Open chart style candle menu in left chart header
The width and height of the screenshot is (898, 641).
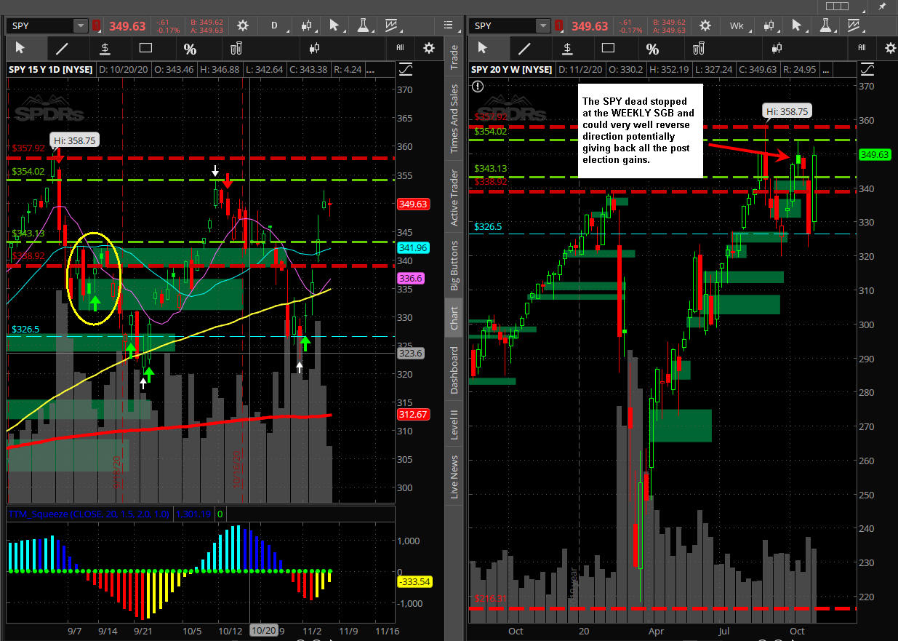[x=306, y=25]
